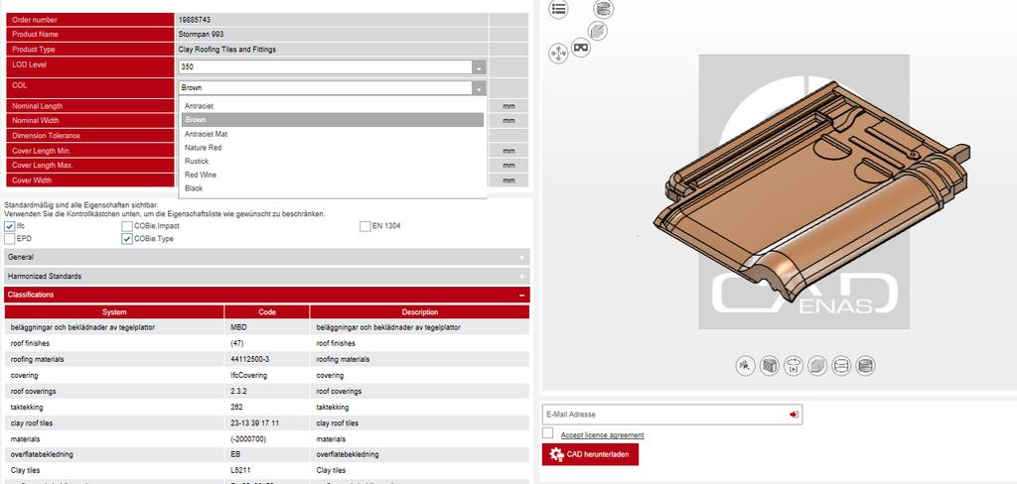Click the red login arrow in the e-mail field
Viewport: 1017px width, 484px height.
[x=794, y=415]
